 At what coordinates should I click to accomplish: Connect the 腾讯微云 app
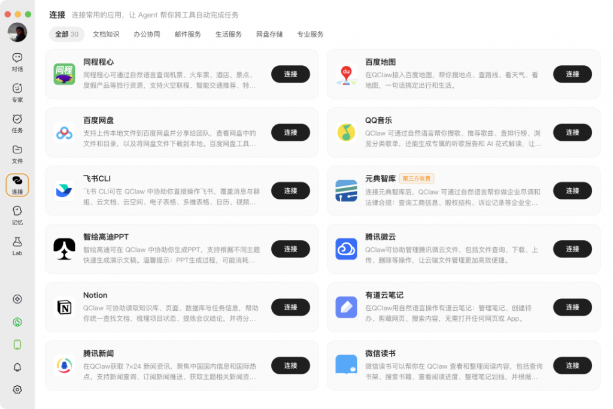tap(572, 249)
